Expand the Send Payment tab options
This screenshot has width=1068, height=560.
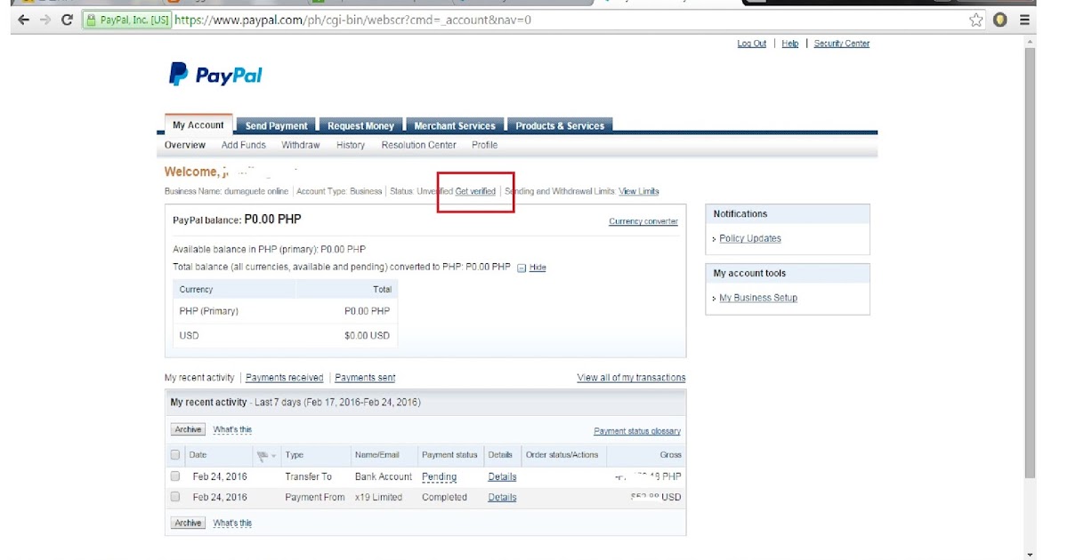[x=276, y=124]
